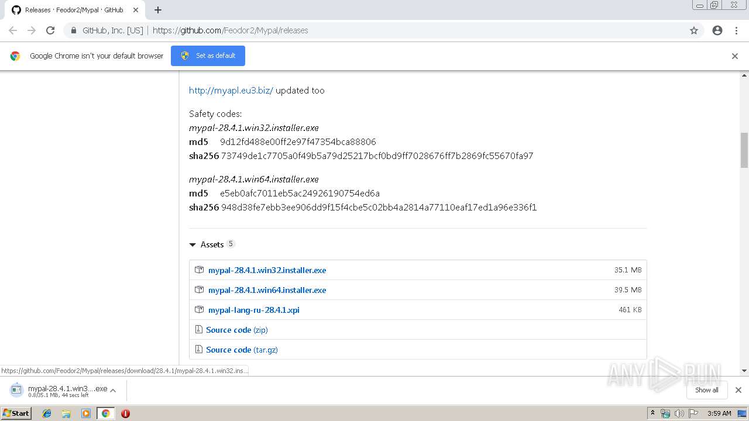This screenshot has height=421, width=749.
Task: Click the Chrome taskbar icon
Action: 105,413
